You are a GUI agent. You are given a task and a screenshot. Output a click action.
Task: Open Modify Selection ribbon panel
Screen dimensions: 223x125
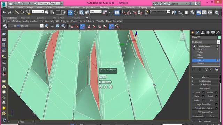click(x=30, y=21)
